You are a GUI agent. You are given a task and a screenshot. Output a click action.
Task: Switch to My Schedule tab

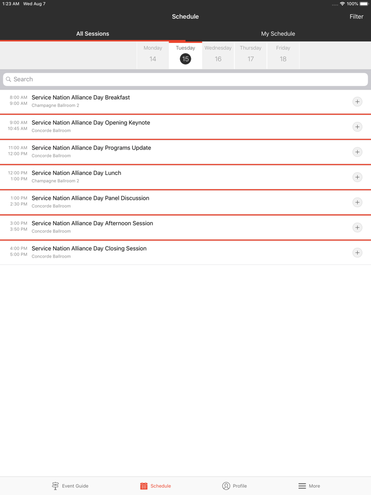pyautogui.click(x=278, y=34)
